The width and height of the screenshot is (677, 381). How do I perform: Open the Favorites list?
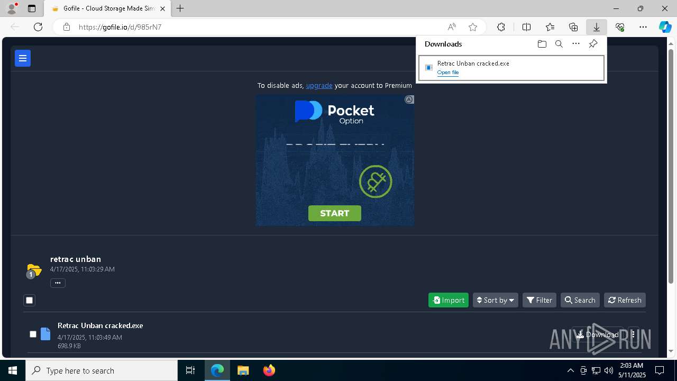550,27
